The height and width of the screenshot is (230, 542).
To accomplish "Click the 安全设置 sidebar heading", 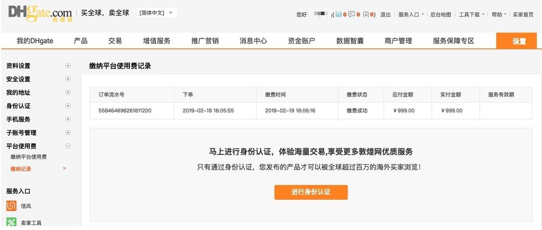I will tap(18, 79).
